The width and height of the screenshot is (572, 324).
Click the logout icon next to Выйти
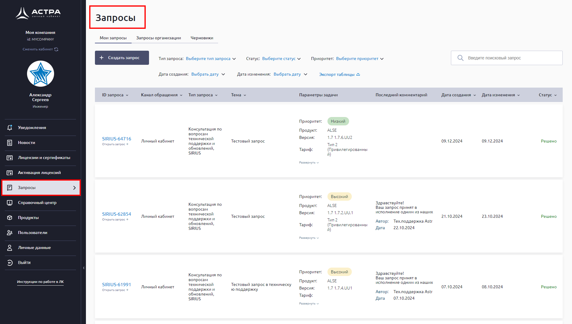pyautogui.click(x=10, y=262)
